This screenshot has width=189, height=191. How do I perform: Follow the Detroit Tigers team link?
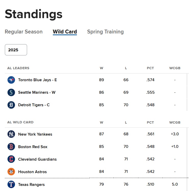pyautogui.click(x=34, y=105)
